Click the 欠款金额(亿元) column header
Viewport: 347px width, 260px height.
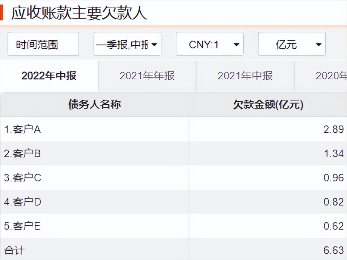[x=268, y=105]
